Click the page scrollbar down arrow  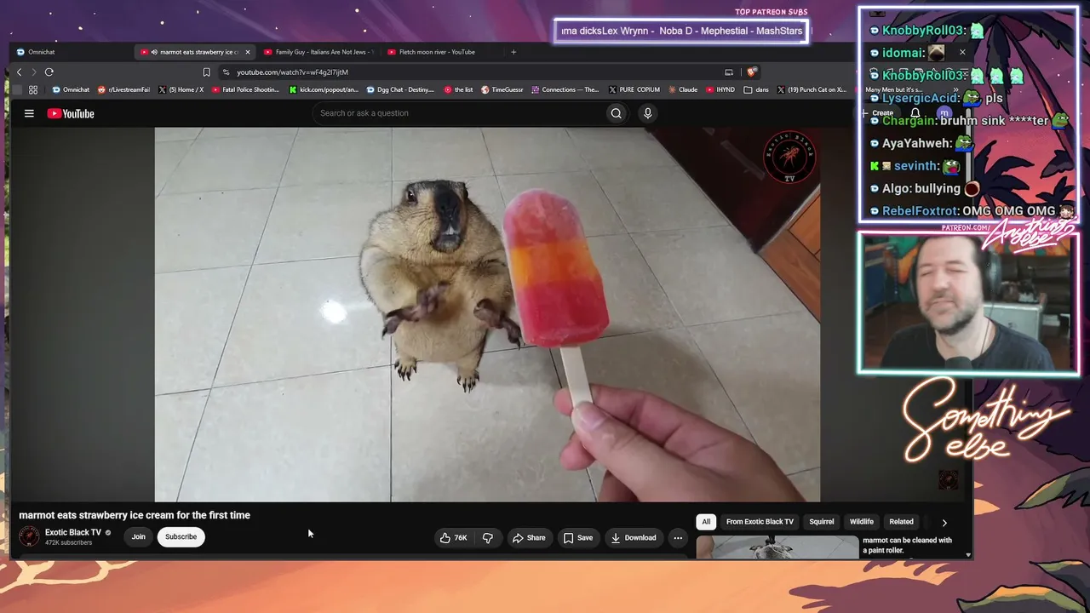coord(967,555)
